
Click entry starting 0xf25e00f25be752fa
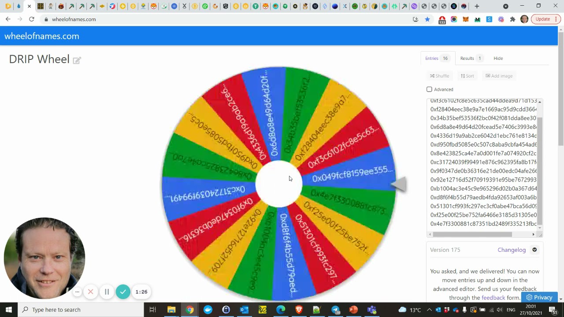click(483, 215)
